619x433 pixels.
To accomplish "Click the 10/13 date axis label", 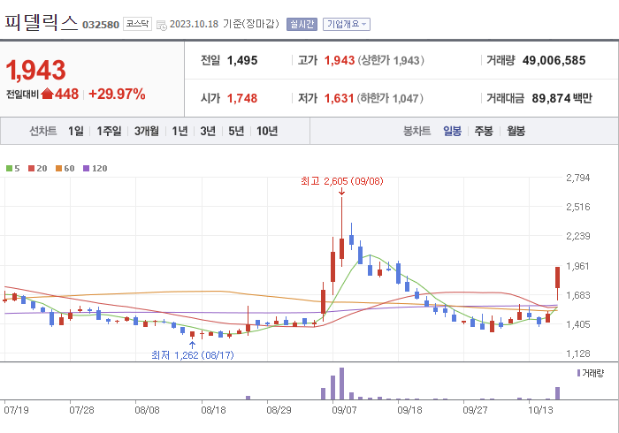I will click(x=540, y=410).
